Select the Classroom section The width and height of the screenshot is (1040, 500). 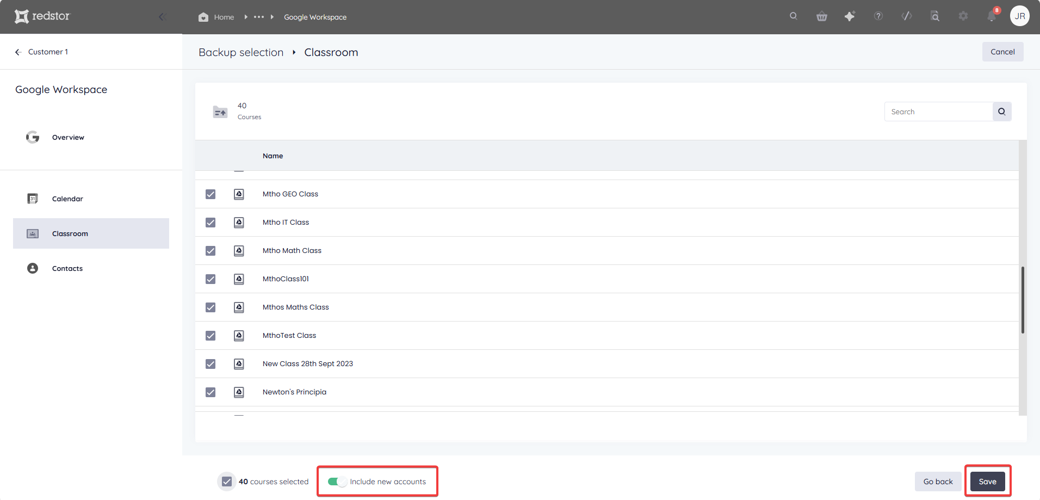point(91,233)
